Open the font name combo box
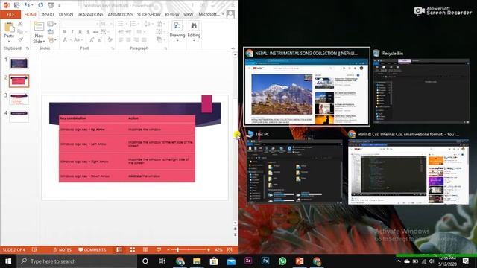This screenshot has width=477, height=268. tap(80, 24)
